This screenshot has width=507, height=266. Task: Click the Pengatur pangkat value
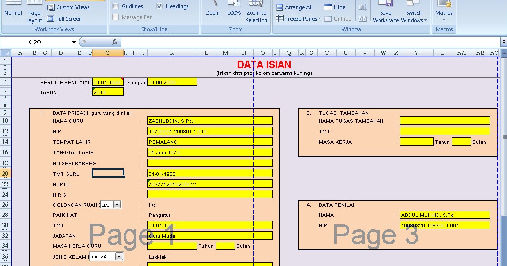coord(159,215)
